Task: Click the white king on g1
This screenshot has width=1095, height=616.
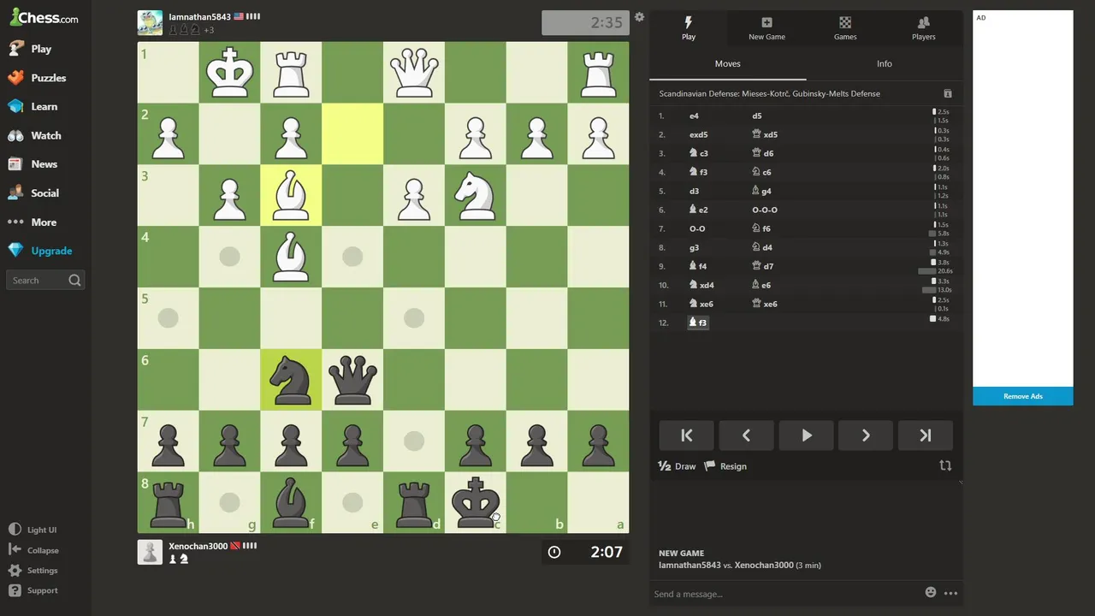Action: coord(229,73)
